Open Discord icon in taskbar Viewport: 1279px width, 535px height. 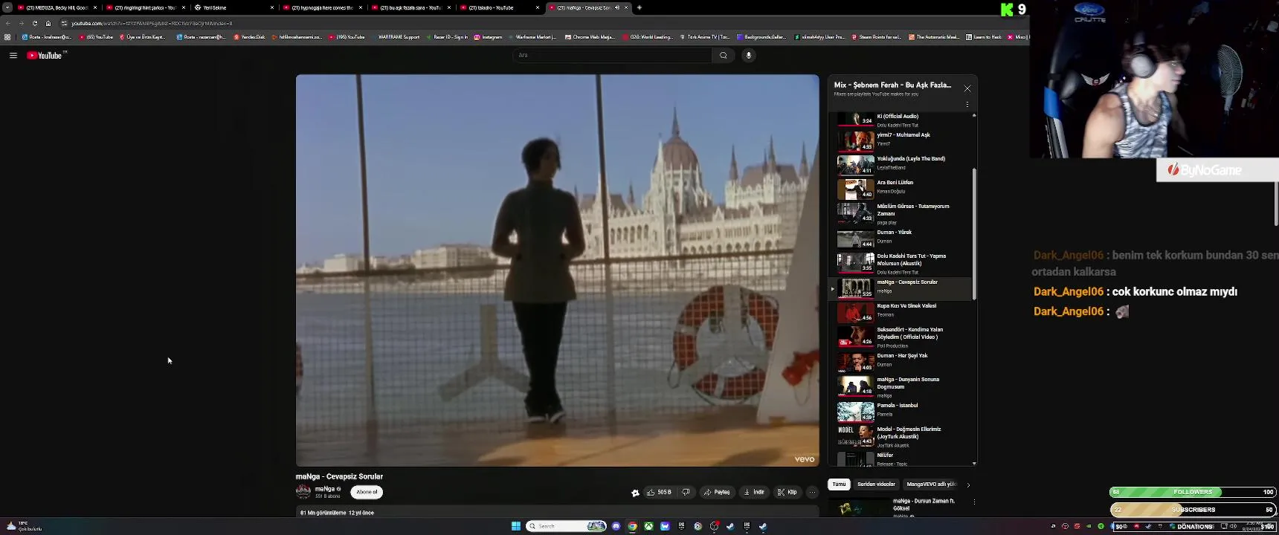tap(616, 526)
